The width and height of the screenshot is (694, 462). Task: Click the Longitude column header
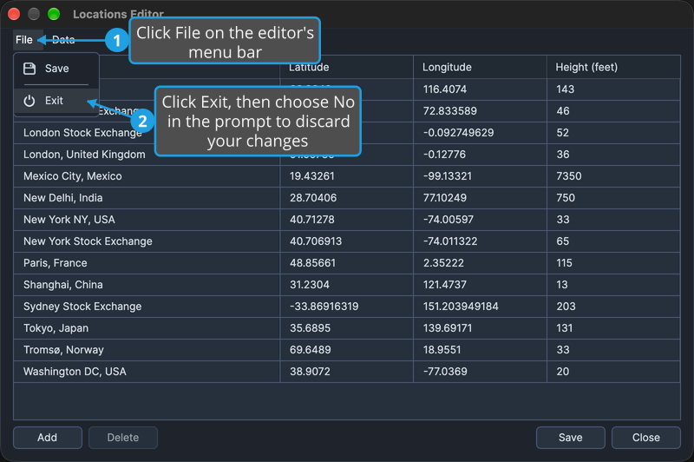point(481,68)
